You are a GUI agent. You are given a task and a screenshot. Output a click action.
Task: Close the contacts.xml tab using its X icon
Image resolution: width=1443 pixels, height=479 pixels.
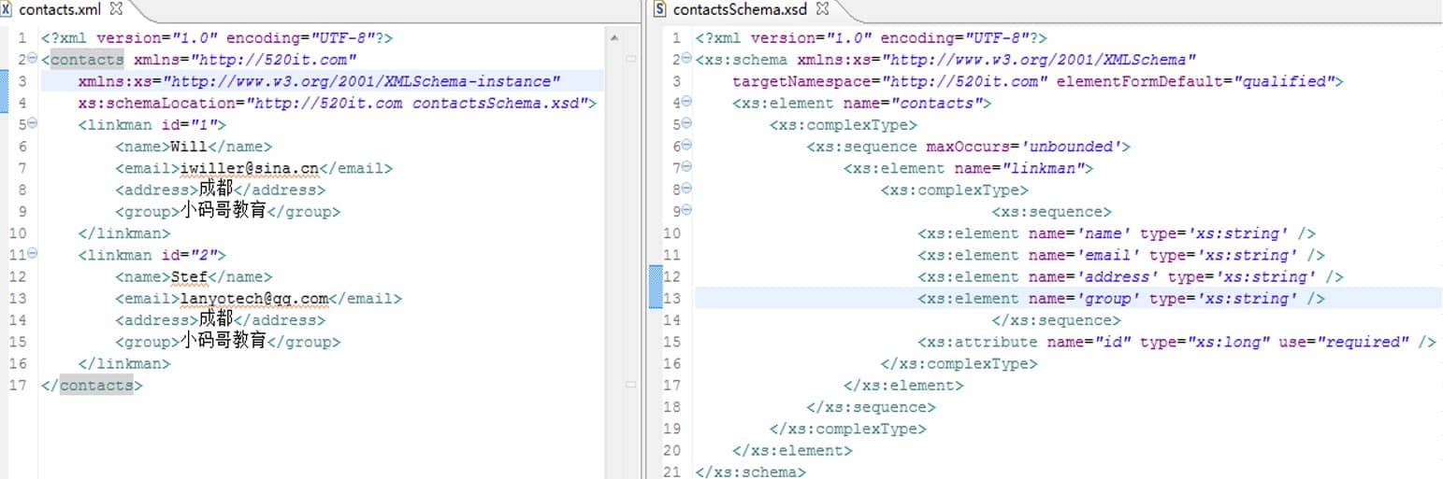pyautogui.click(x=117, y=9)
